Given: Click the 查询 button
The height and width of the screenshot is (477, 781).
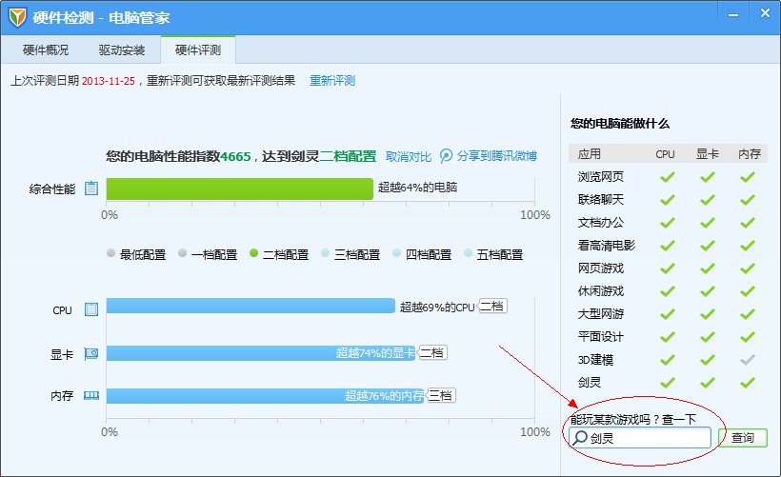Looking at the screenshot, I should pos(743,438).
